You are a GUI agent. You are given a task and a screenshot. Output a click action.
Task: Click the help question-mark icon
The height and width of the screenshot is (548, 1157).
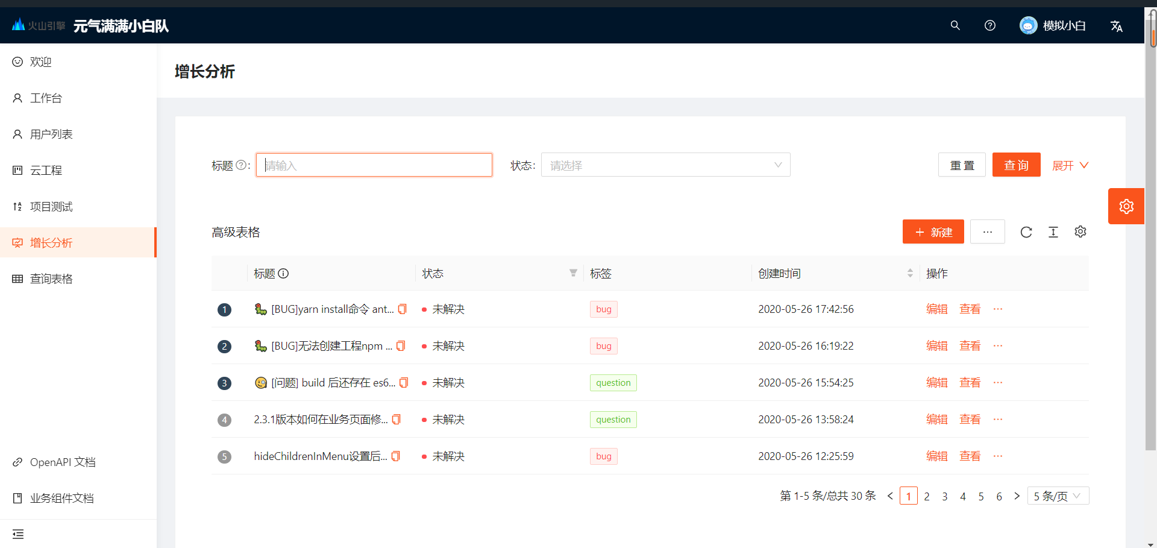pos(990,25)
